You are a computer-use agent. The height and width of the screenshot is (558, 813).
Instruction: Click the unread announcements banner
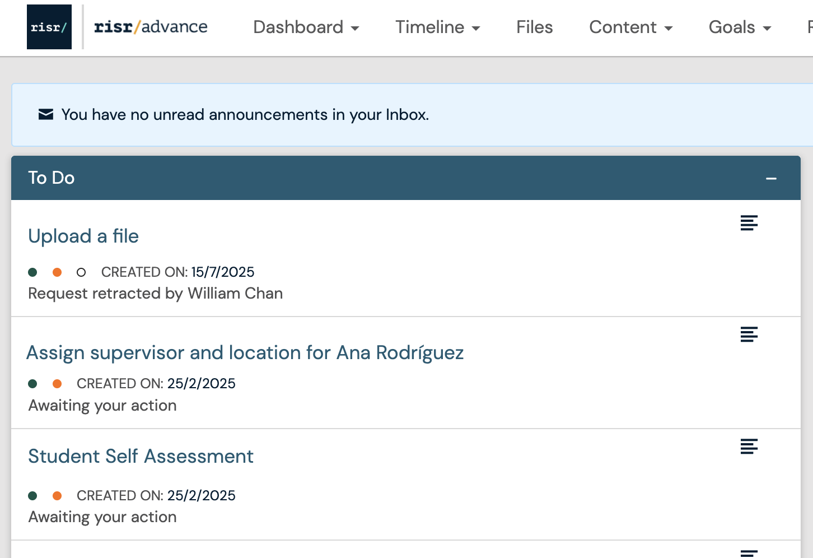click(245, 114)
